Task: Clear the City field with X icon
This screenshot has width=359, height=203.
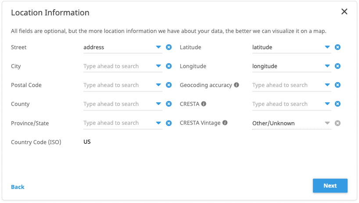Action: [x=169, y=66]
